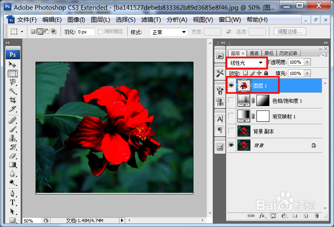334x227 pixels.
Task: Open the Actions play panel icon
Action: tap(220, 56)
